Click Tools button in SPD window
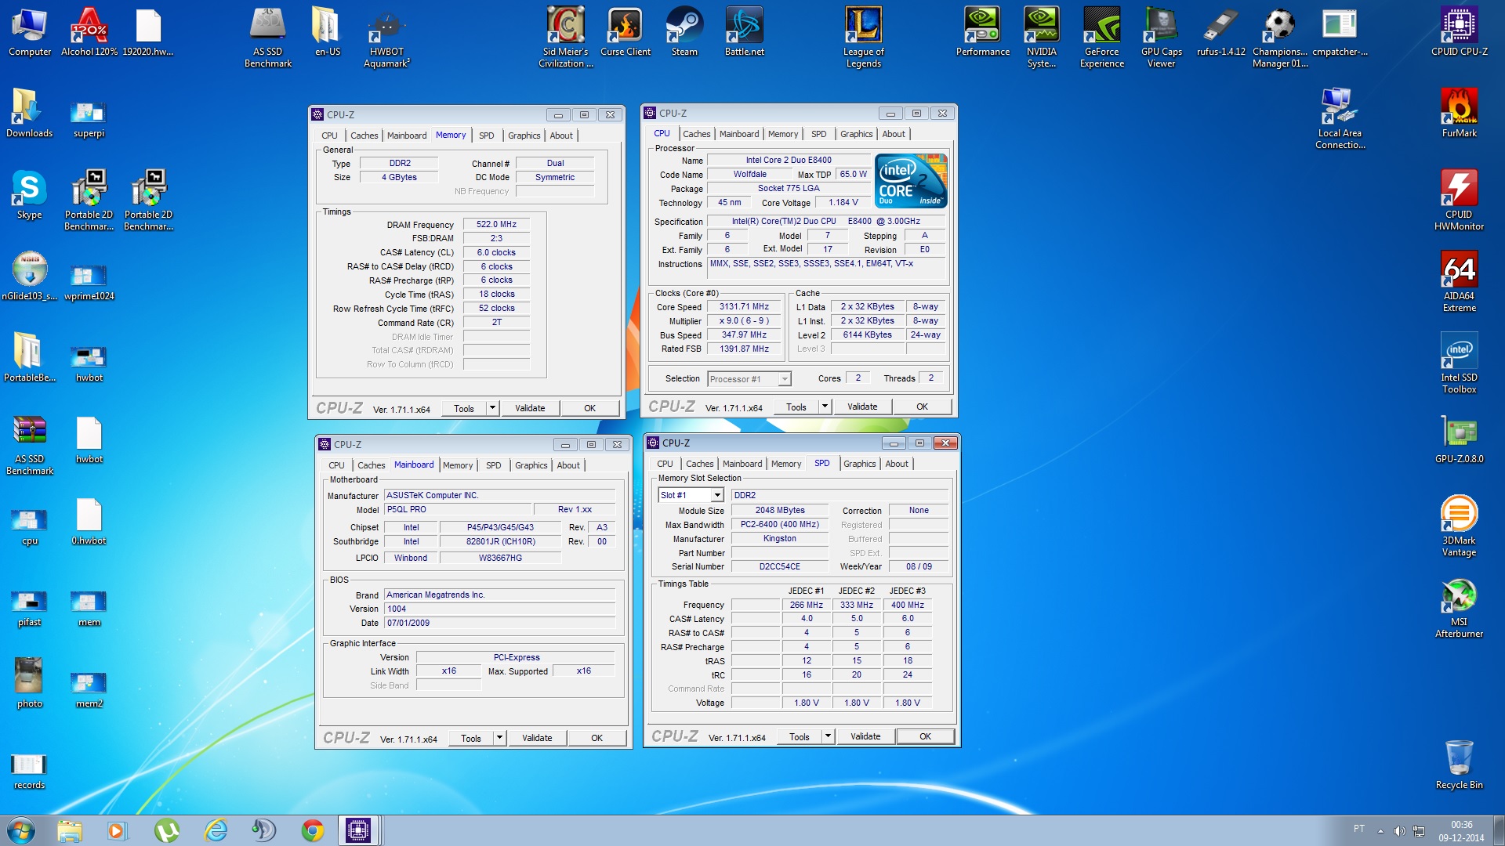The image size is (1505, 846). (x=800, y=736)
